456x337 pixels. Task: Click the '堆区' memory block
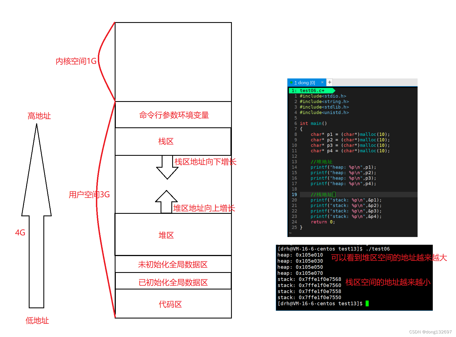click(x=173, y=235)
